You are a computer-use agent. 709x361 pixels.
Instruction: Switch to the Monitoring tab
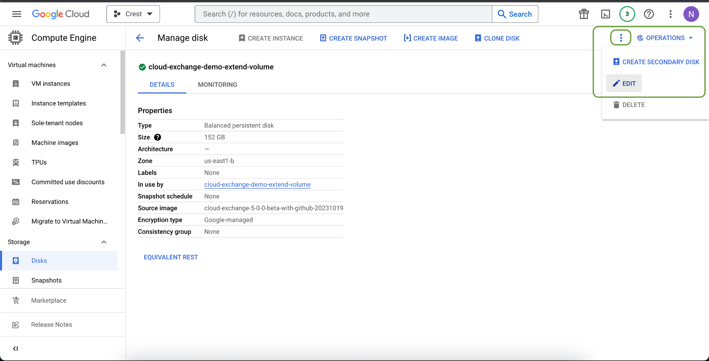pos(218,85)
